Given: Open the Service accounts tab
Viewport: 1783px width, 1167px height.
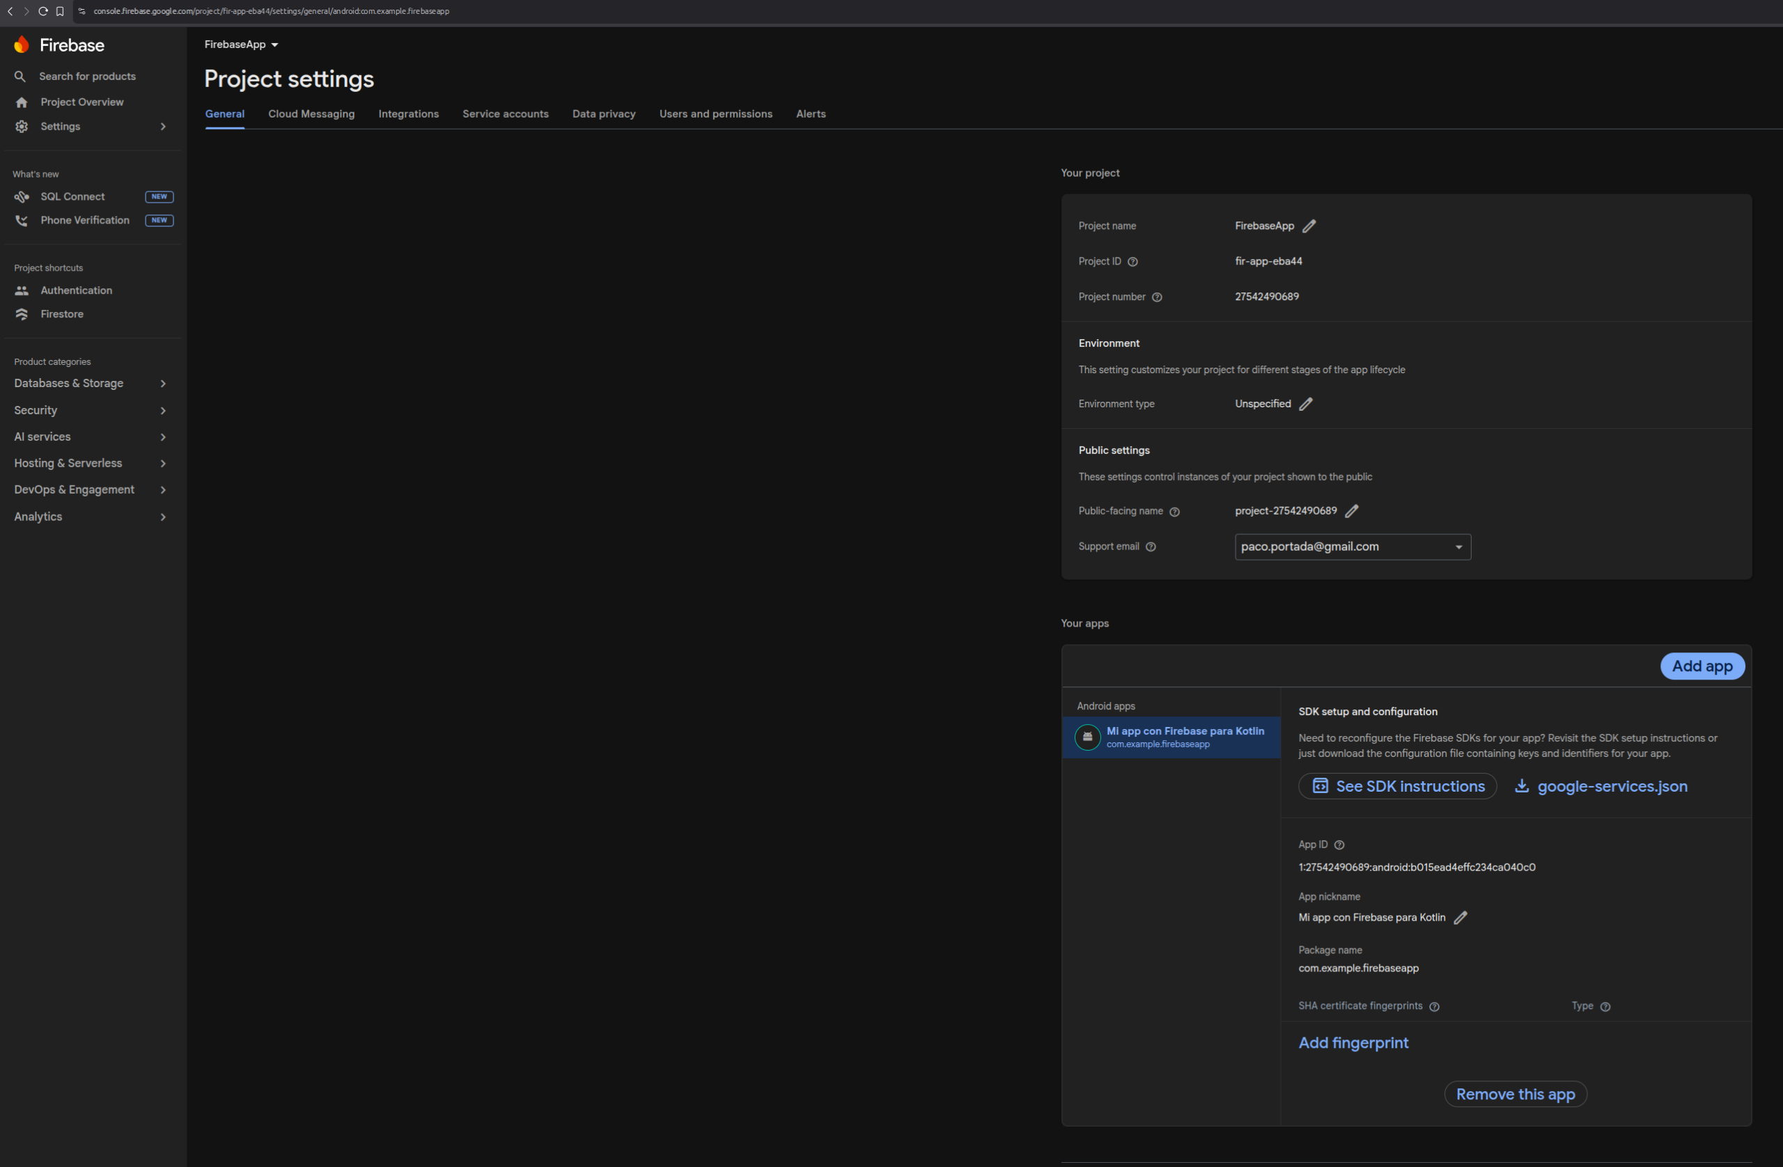Looking at the screenshot, I should pos(505,114).
